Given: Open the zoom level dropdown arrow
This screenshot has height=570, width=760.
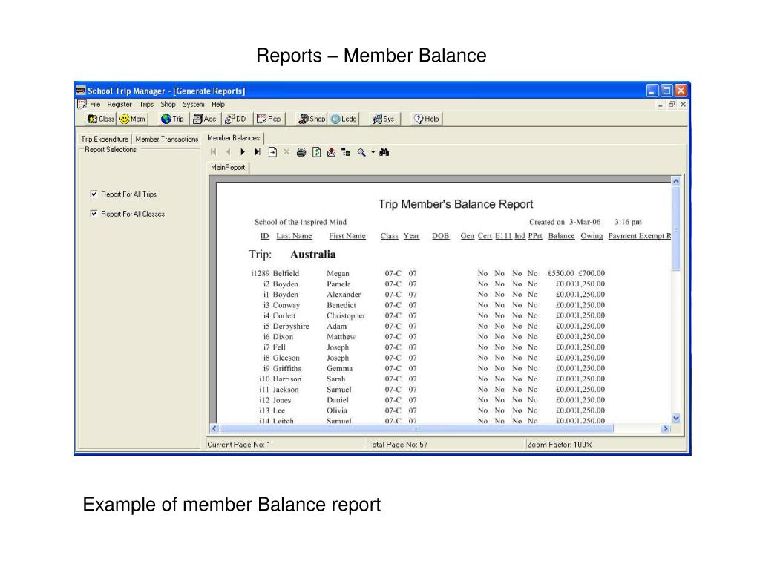Looking at the screenshot, I should pos(373,152).
